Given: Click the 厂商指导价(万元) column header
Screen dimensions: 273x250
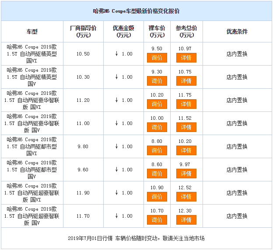Looking at the screenshot, I should coord(83,31).
